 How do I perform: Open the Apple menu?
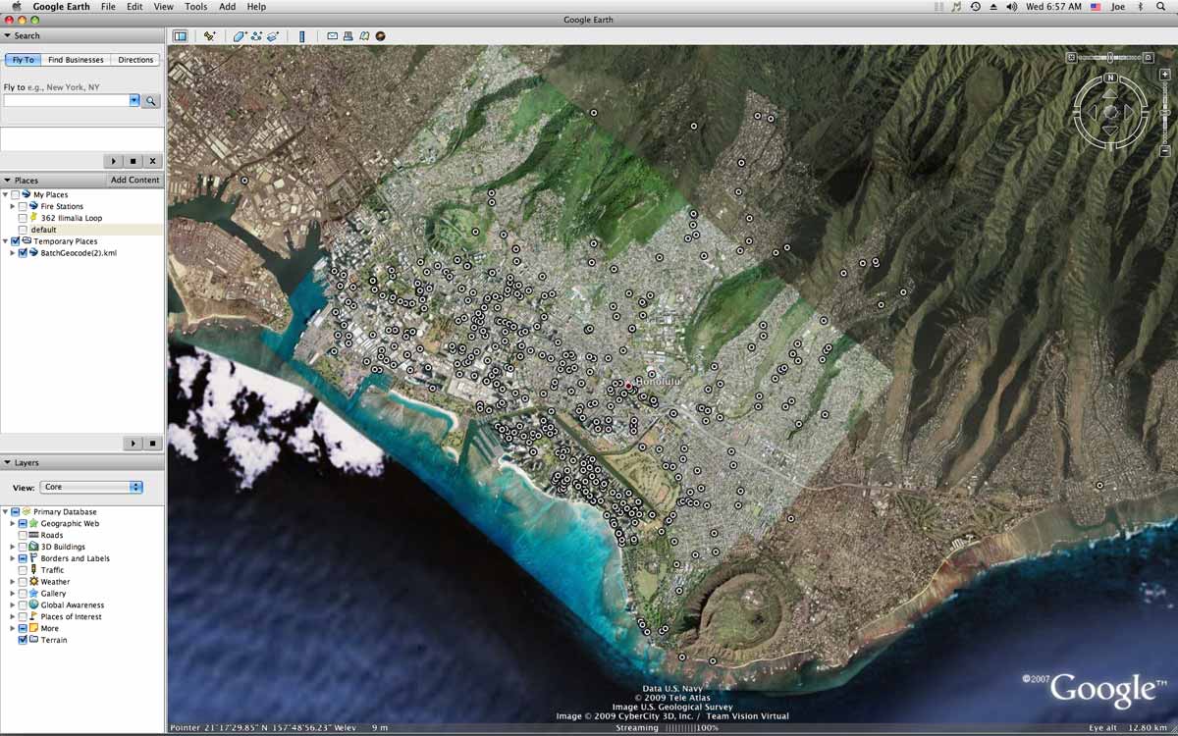(x=17, y=6)
